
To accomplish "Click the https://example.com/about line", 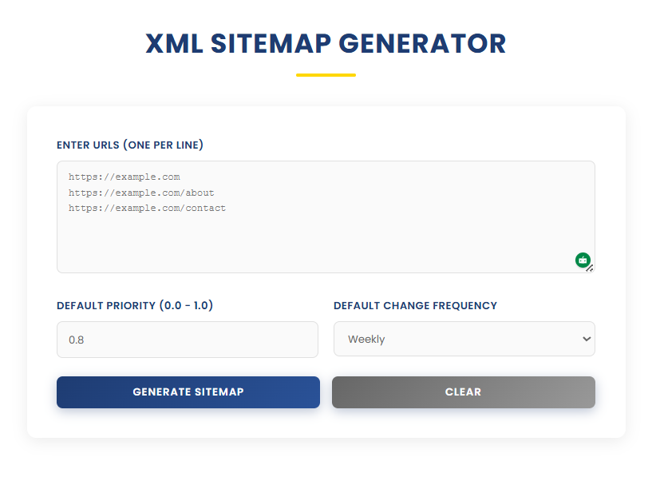I will [x=140, y=193].
